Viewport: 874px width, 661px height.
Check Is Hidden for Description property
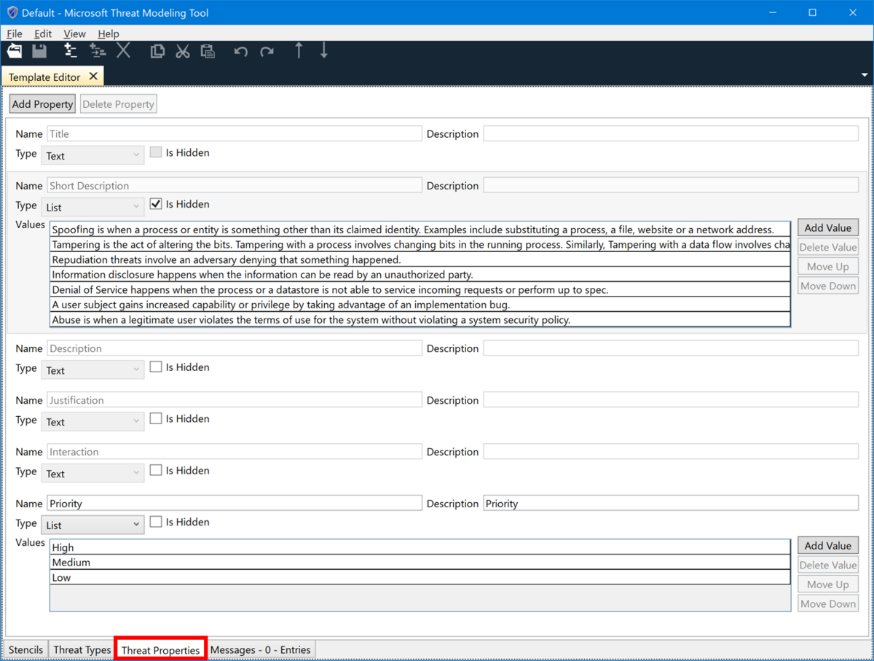pos(156,367)
